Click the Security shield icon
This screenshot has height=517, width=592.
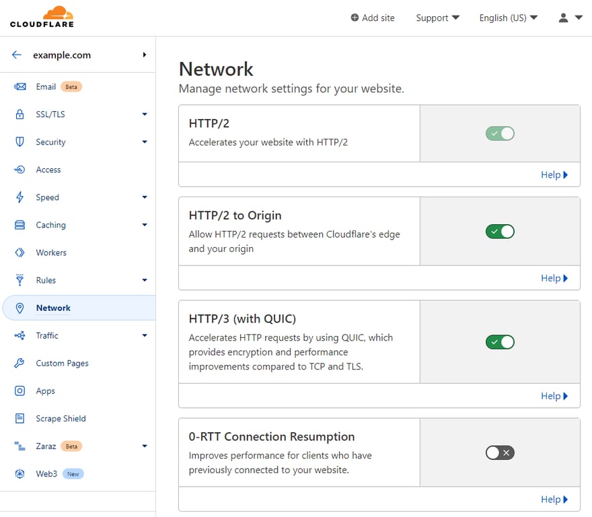coord(20,141)
